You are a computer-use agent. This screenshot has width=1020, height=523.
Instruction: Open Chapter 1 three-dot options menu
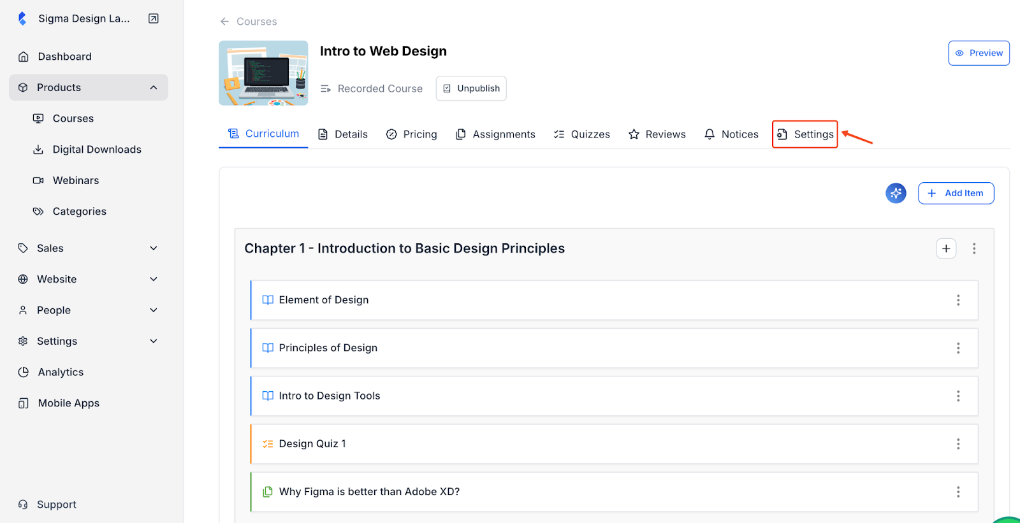974,248
